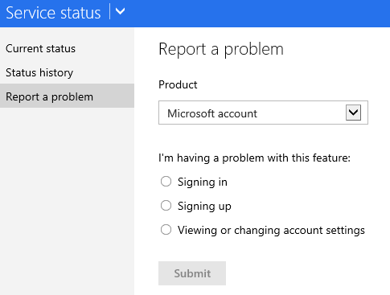390x295 pixels.
Task: Choose the Signing up radio option
Action: (x=166, y=206)
